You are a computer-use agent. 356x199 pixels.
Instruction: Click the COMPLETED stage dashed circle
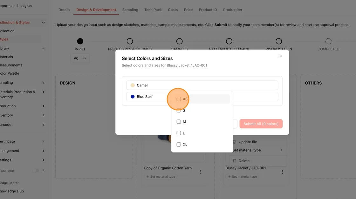coord(328,41)
